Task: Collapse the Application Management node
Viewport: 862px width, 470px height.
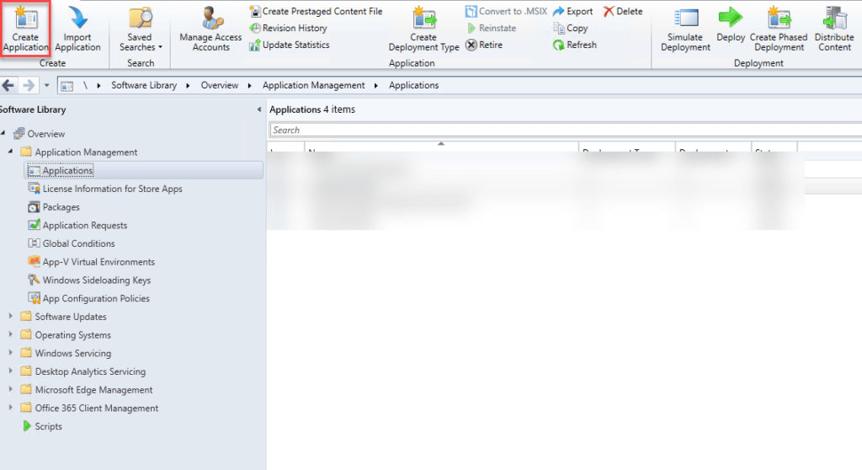Action: [11, 152]
